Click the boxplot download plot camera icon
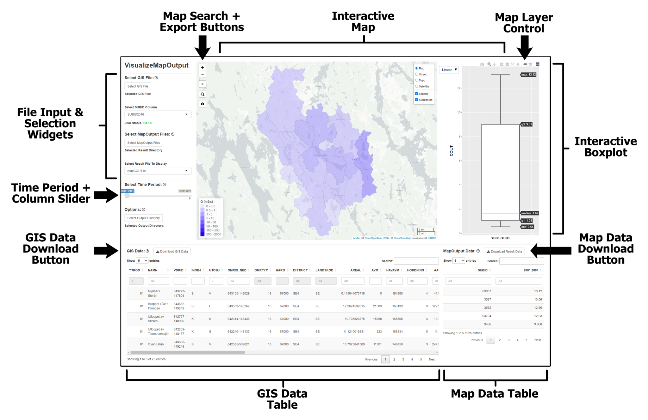This screenshot has height=420, width=648. [x=482, y=64]
